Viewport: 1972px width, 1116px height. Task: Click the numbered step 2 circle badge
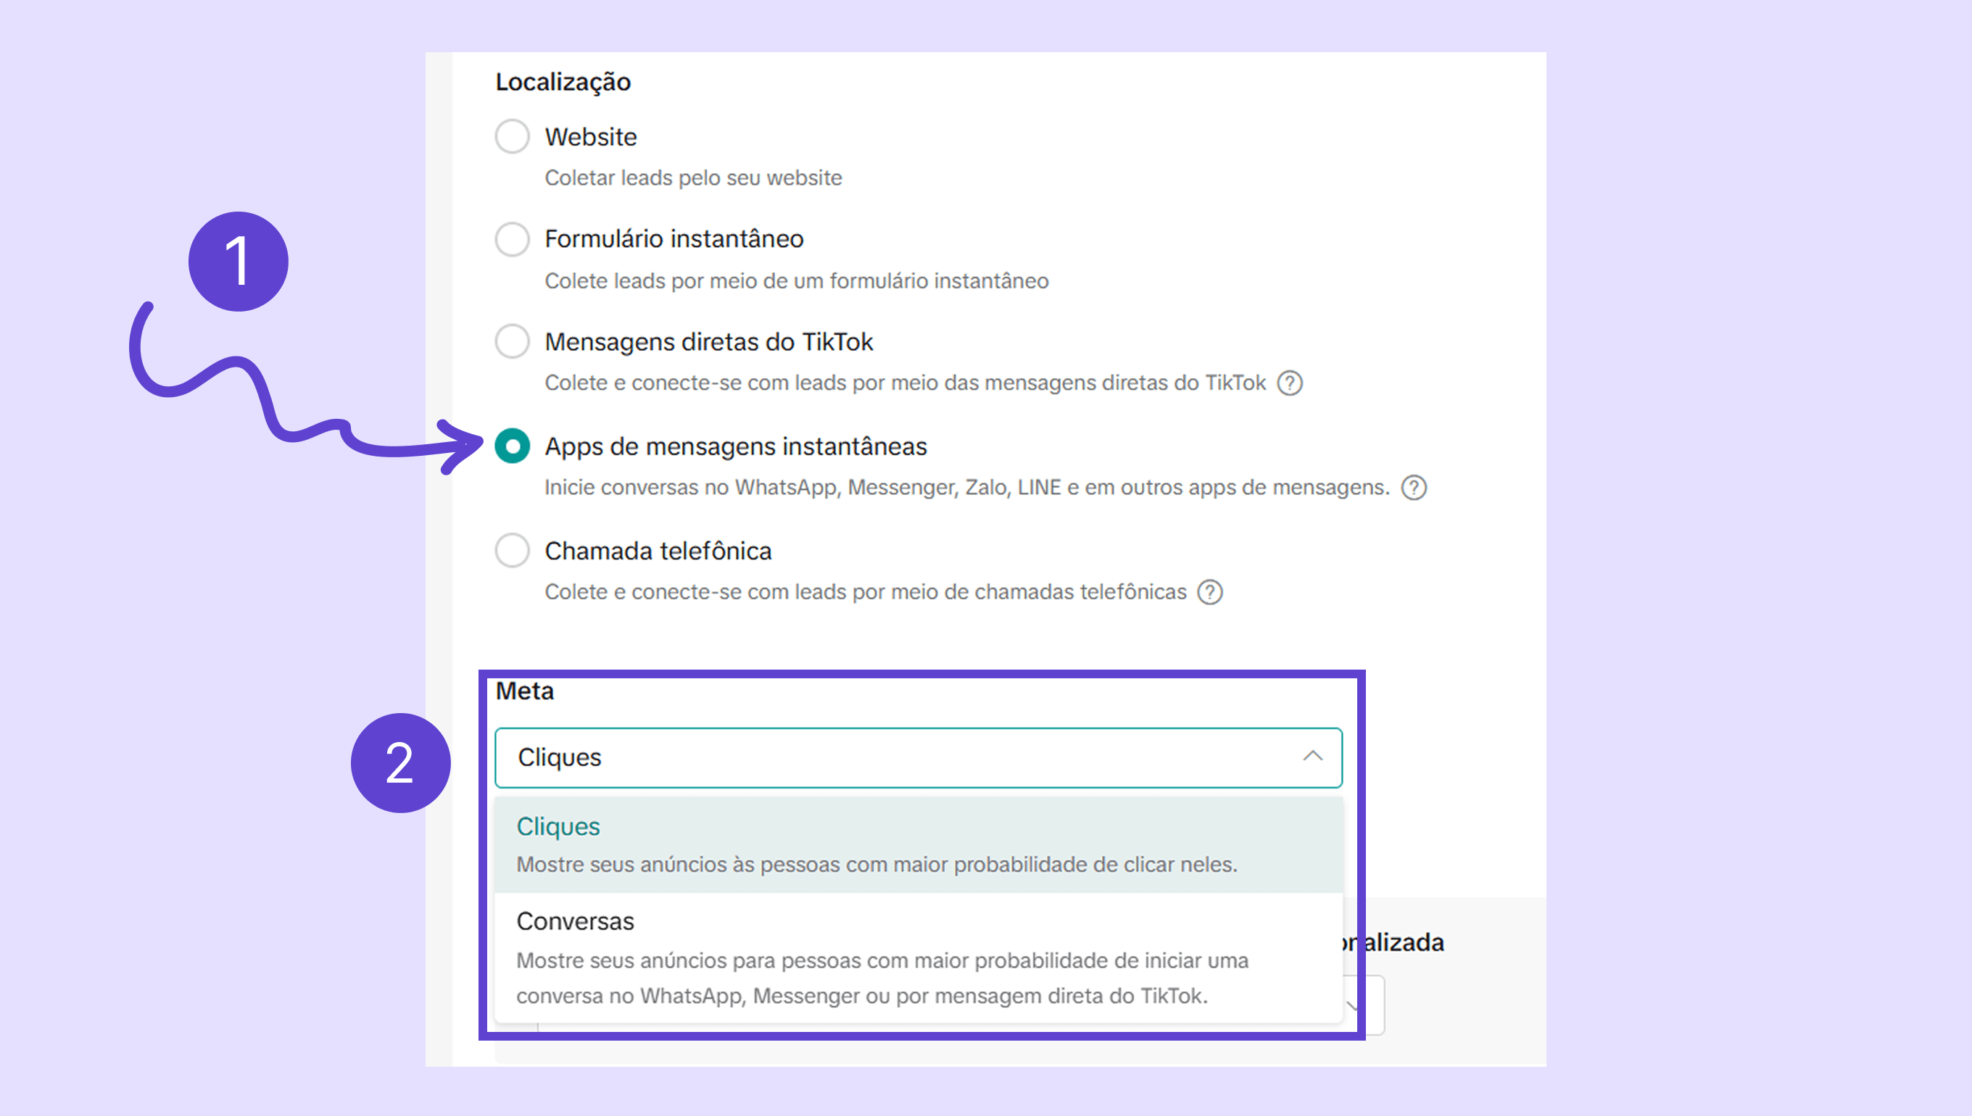[x=400, y=762]
